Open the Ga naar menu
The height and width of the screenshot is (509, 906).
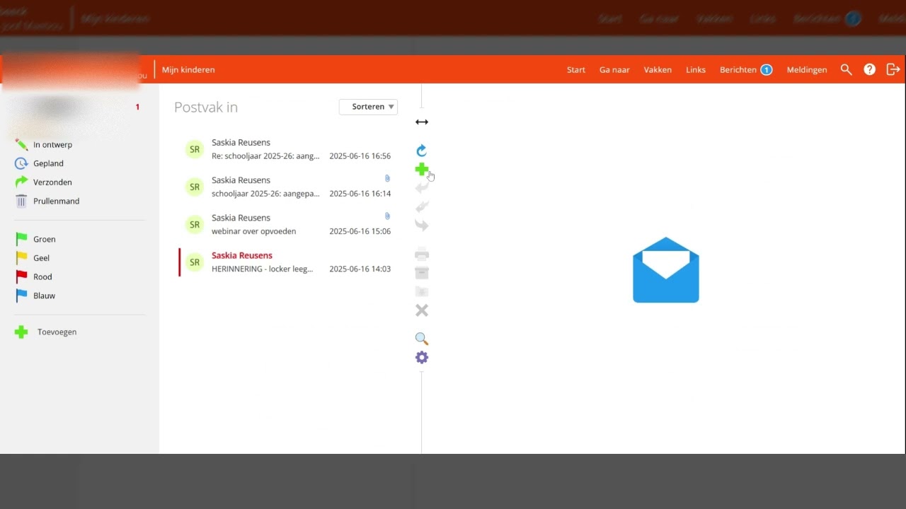[614, 70]
